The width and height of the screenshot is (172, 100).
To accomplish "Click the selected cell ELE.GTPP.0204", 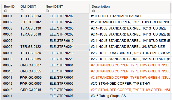I will 66,47.
